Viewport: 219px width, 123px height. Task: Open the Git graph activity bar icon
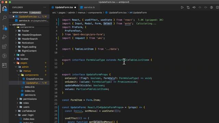coord(4,56)
